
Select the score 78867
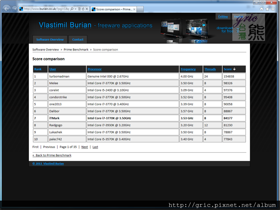[228, 132]
